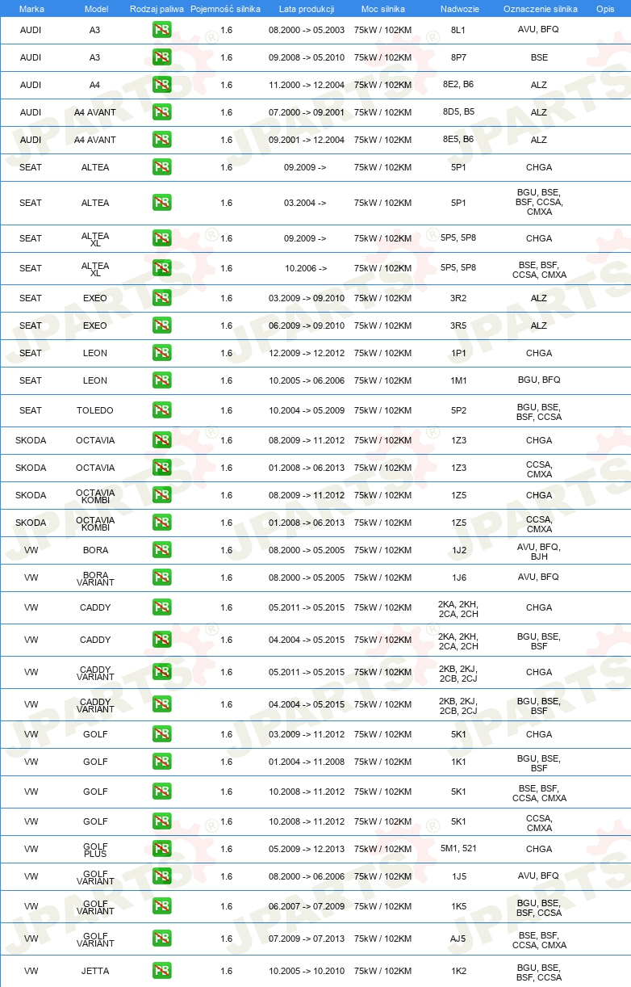Click the PB fuel icon in Audi A3 8L1 row
The image size is (631, 987).
pyautogui.click(x=161, y=31)
